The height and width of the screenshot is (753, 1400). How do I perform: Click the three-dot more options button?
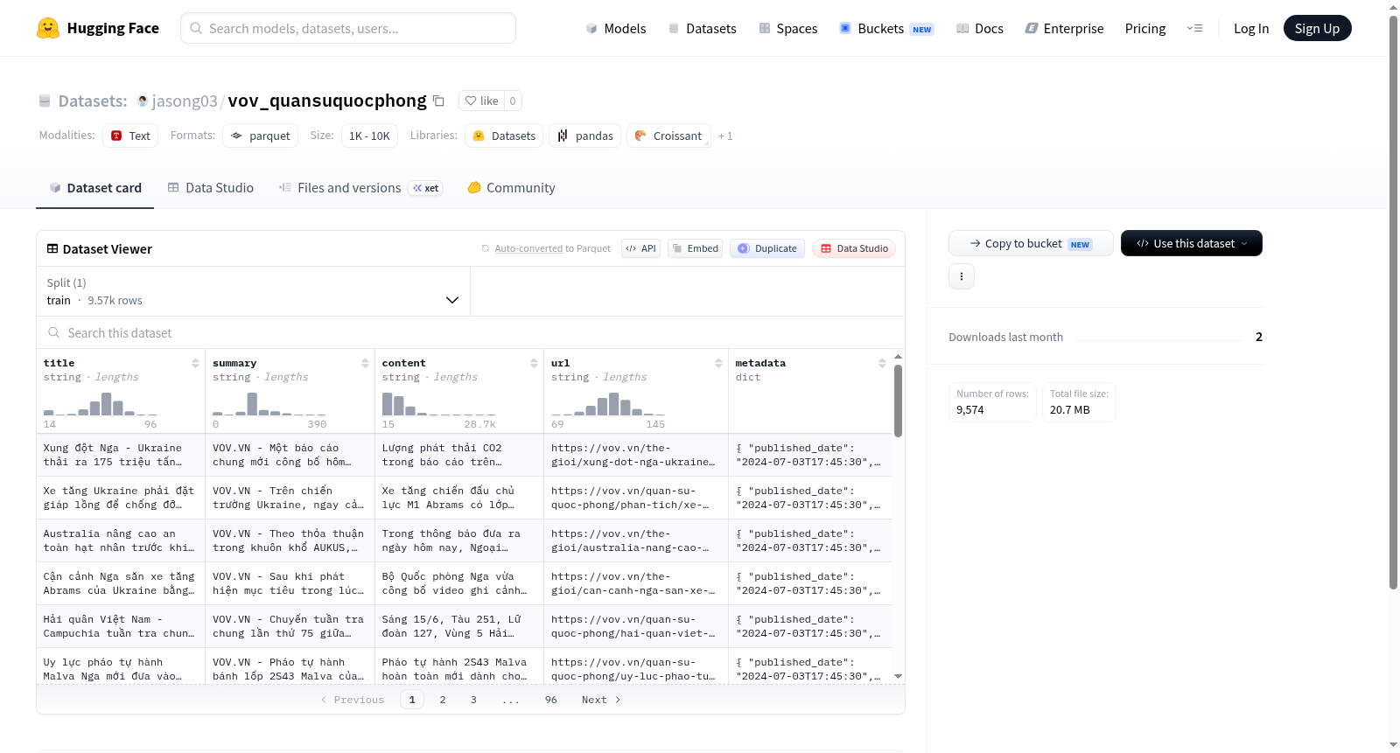[962, 276]
